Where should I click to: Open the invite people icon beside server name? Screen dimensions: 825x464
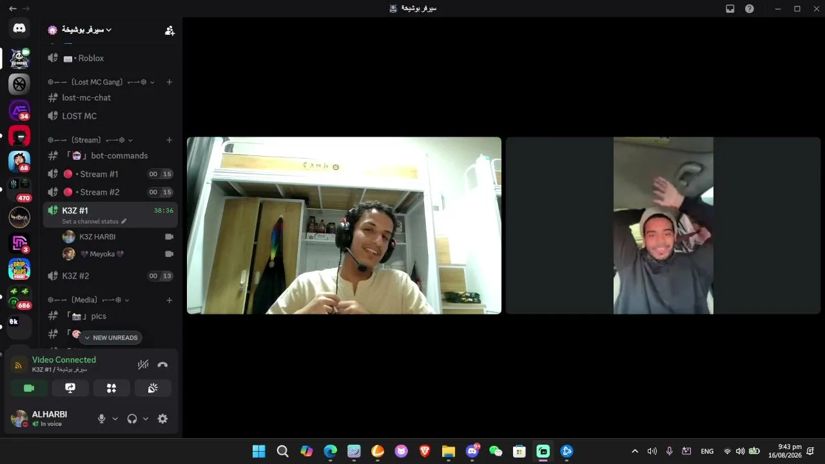170,30
